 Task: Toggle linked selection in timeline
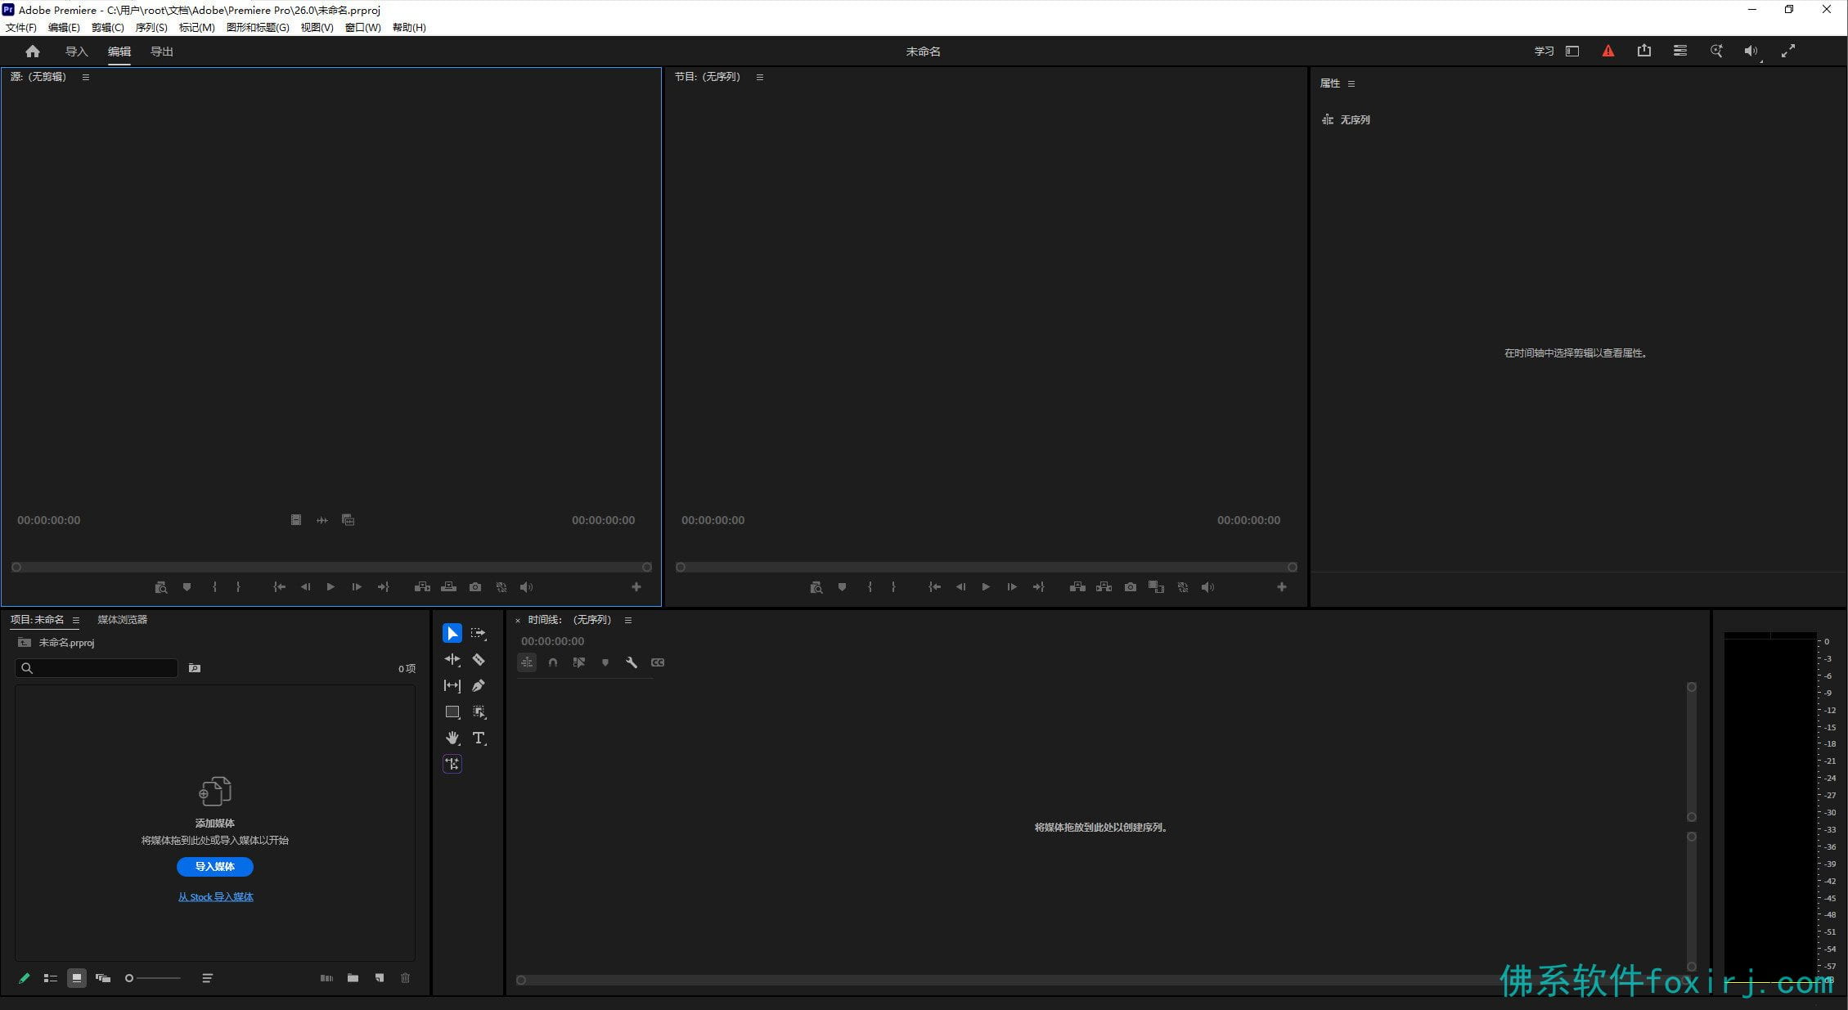tap(579, 662)
